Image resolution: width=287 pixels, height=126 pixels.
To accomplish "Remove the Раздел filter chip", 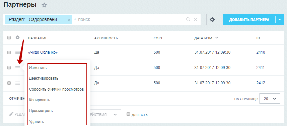I will 69,20.
